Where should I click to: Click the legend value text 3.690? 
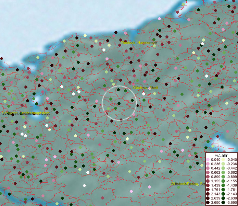coord(215,203)
